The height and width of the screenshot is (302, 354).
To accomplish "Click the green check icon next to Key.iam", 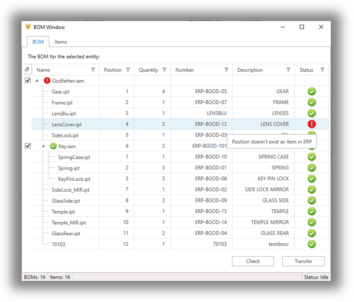I will pyautogui.click(x=53, y=146).
